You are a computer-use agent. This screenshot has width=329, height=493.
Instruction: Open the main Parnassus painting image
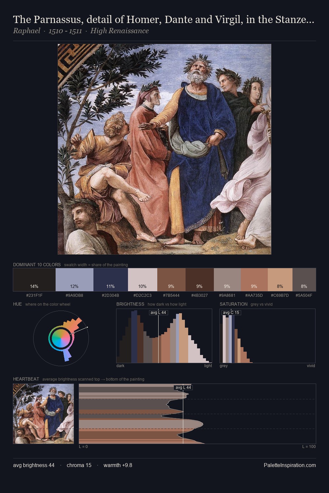(164, 149)
